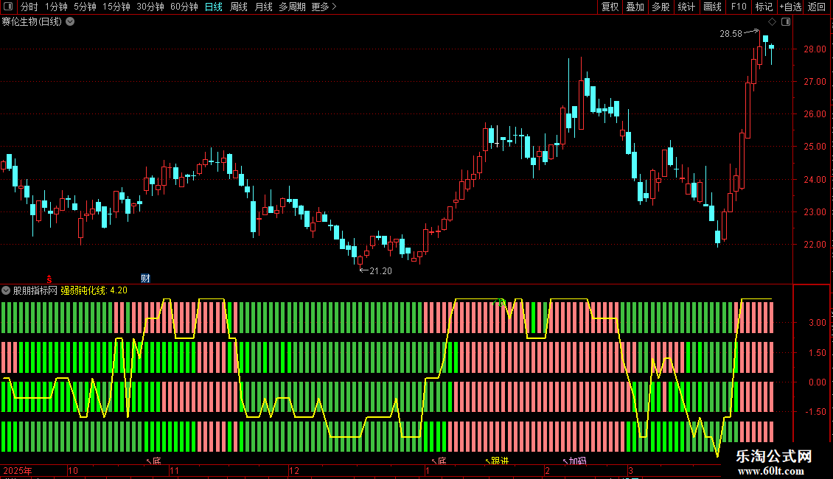
Task: Click the 28.58 high price label
Action: tap(731, 34)
